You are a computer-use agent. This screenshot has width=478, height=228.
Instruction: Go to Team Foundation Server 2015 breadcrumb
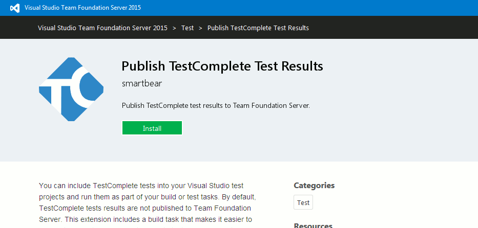102,28
